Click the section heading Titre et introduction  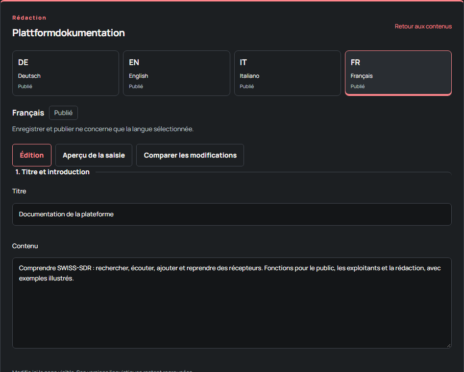pos(52,172)
